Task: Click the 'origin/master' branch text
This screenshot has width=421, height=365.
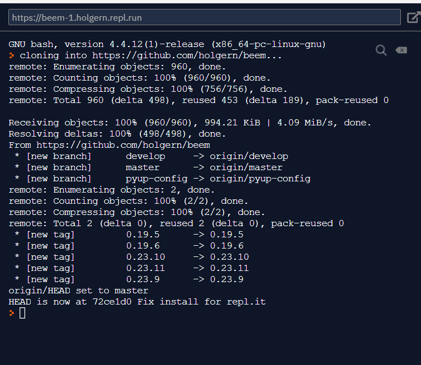Action: (x=246, y=167)
